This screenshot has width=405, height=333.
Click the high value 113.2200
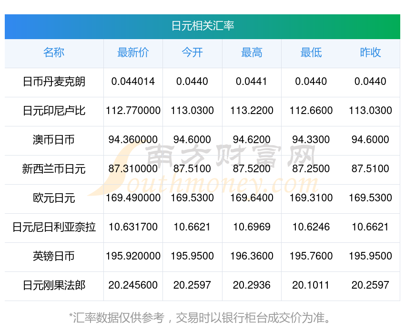(x=252, y=111)
